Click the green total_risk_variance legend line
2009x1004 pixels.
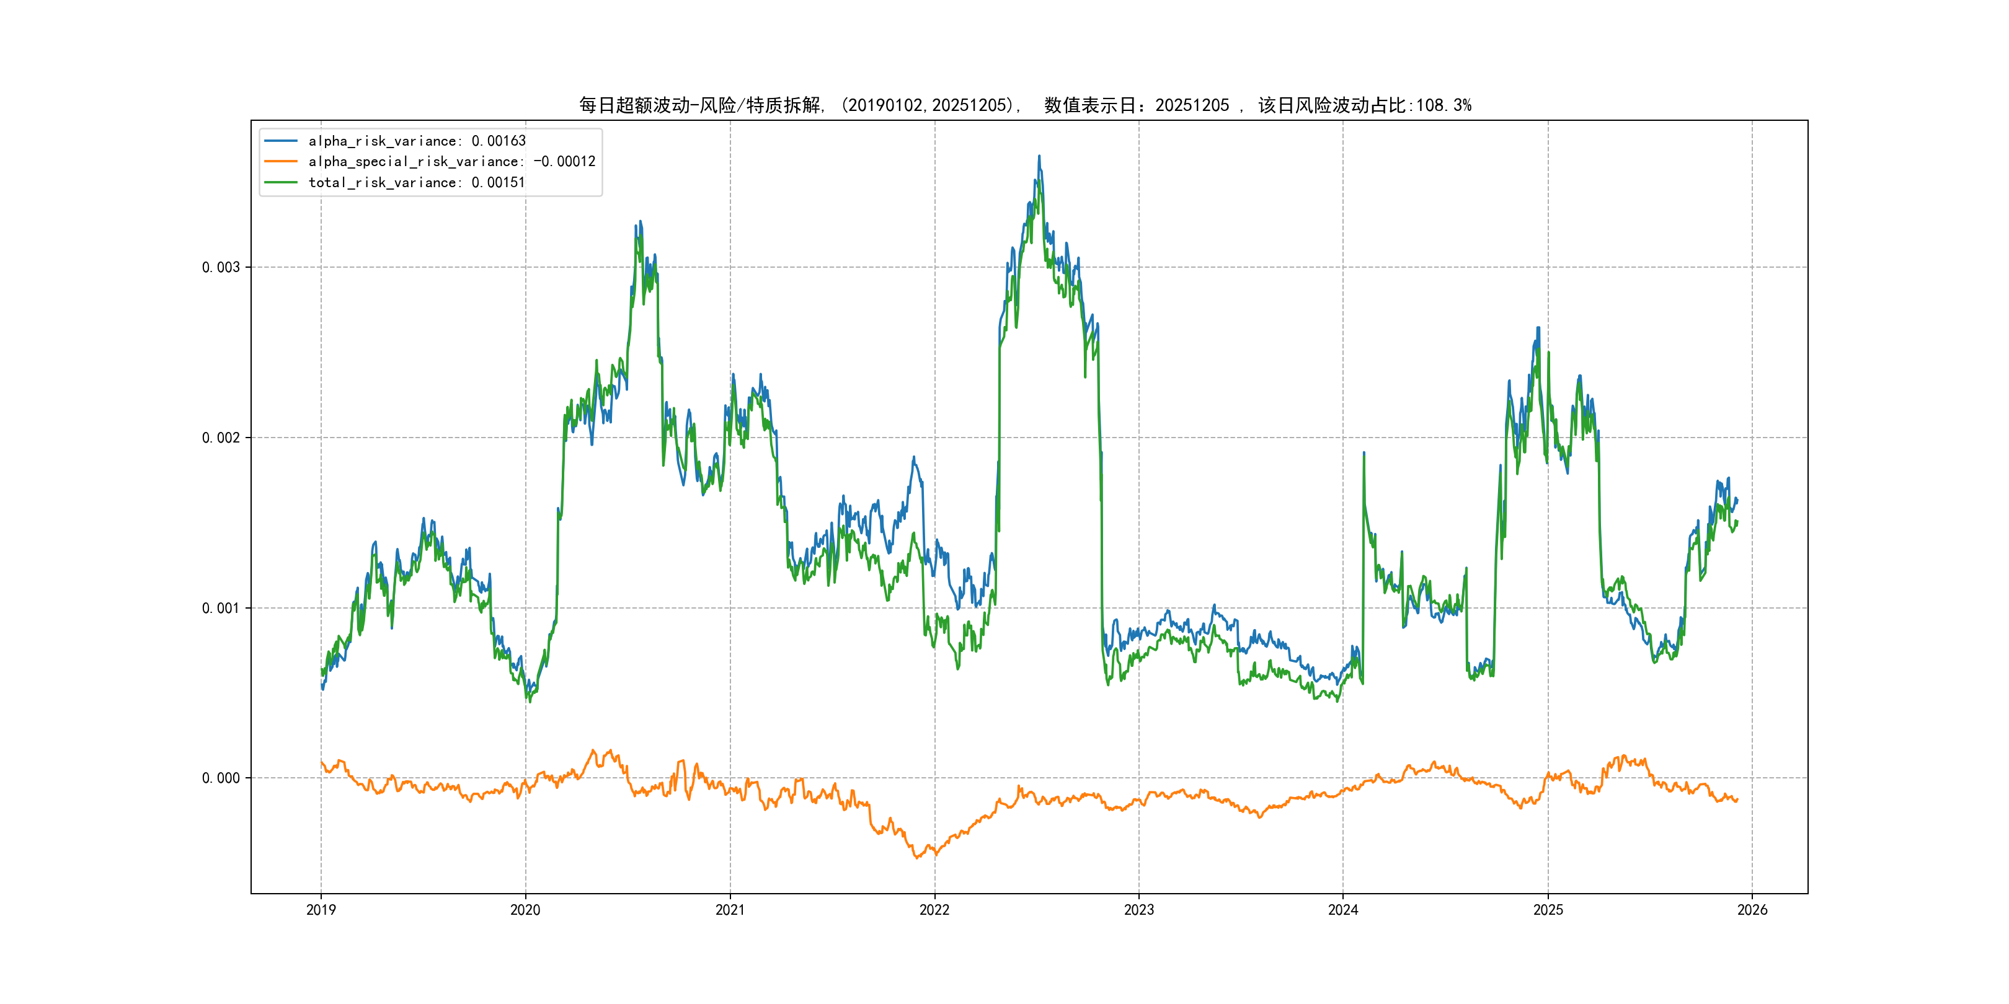coord(281,182)
